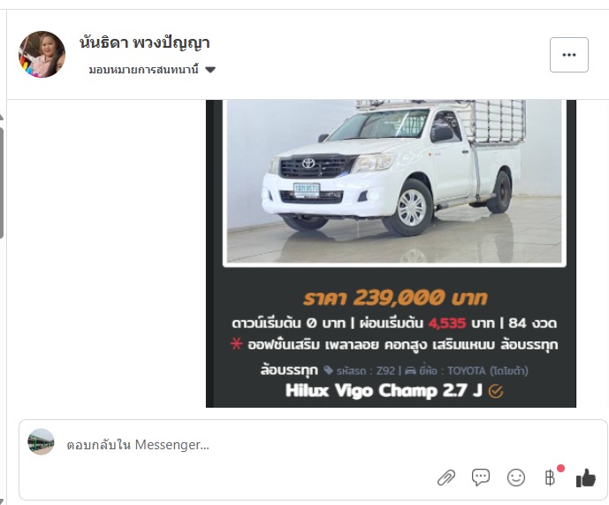
Task: Click the tag icon next to รหัสรถ Z92
Action: [x=328, y=370]
